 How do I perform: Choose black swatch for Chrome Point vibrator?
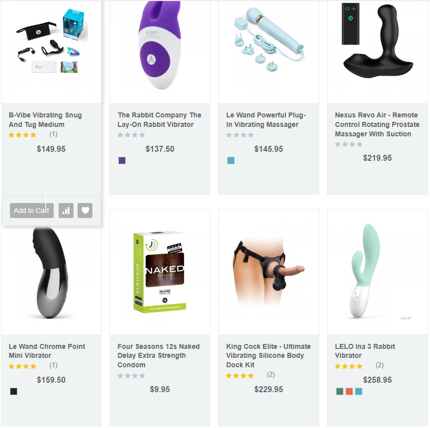coord(14,392)
